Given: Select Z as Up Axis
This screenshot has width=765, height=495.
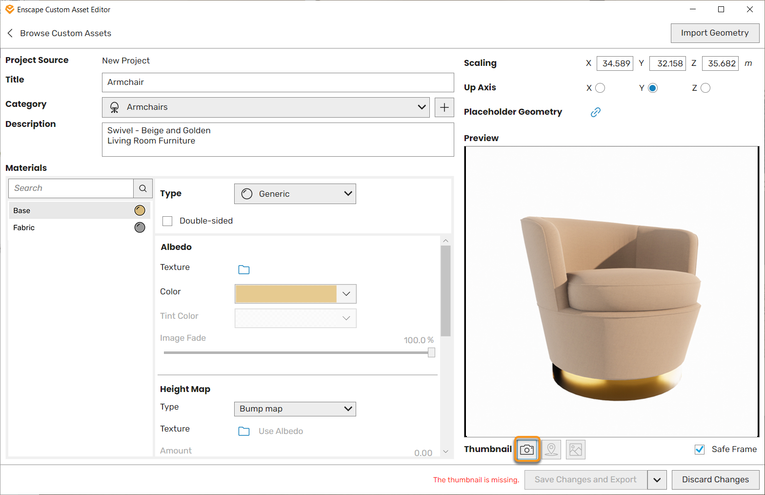Looking at the screenshot, I should (x=705, y=88).
